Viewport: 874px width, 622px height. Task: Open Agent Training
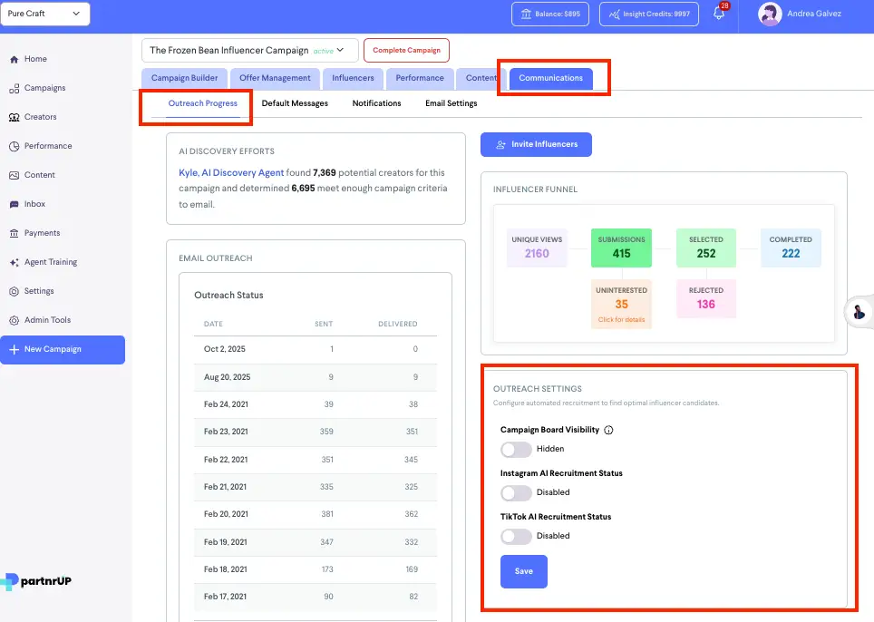tap(43, 262)
